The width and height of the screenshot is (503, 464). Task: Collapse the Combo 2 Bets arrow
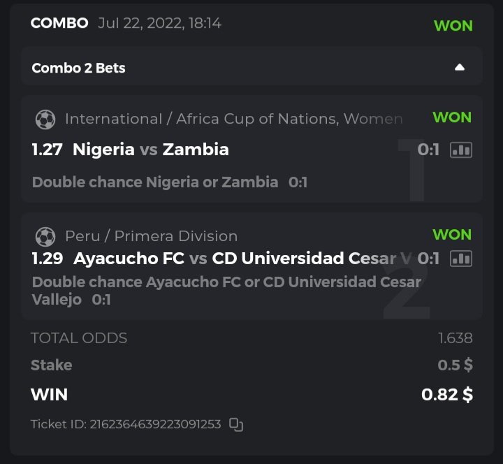click(x=459, y=68)
